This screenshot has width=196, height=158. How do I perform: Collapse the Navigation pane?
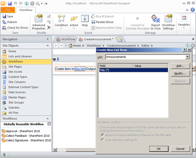[48, 39]
